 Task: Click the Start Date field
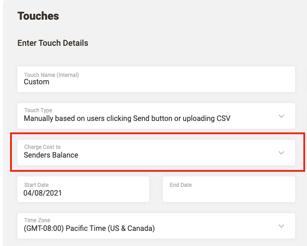[83, 189]
